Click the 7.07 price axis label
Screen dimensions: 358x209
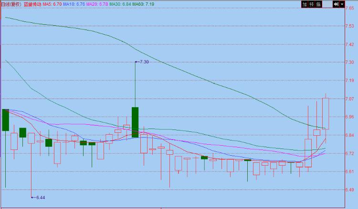tap(350, 99)
